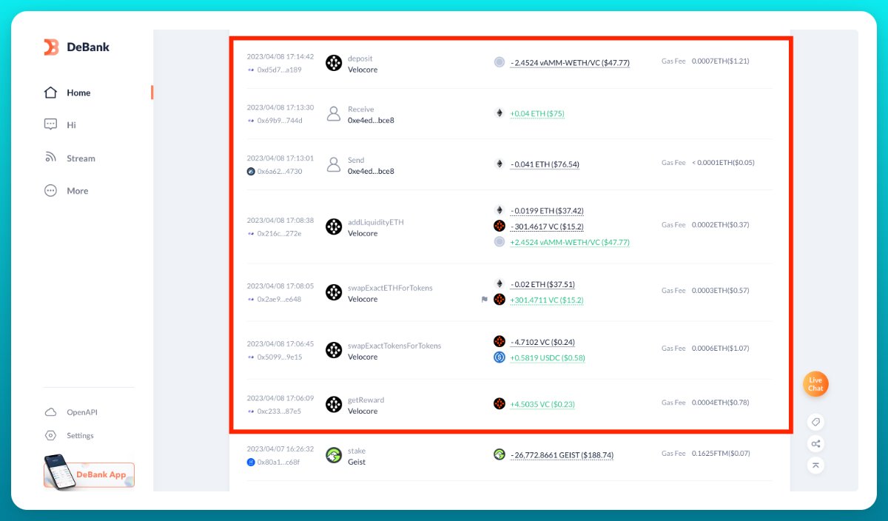Click ETH icon beside -0.041 ETH
888x521 pixels.
point(499,164)
